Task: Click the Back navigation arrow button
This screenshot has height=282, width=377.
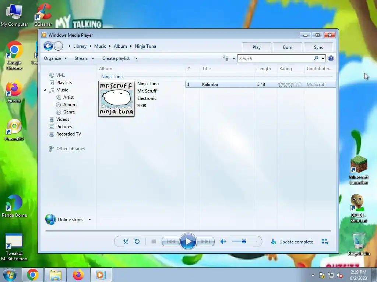Action: pyautogui.click(x=48, y=46)
